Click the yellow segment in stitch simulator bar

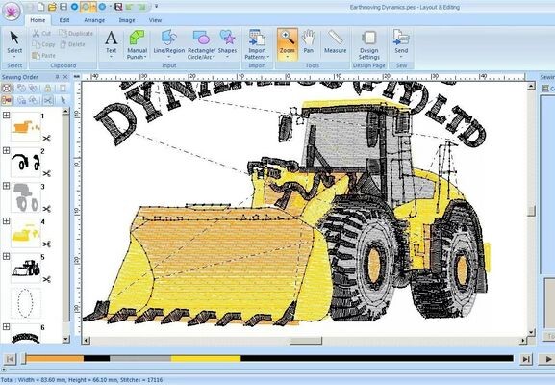point(206,359)
